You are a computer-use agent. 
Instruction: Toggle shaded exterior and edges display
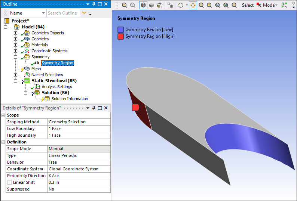143,5
